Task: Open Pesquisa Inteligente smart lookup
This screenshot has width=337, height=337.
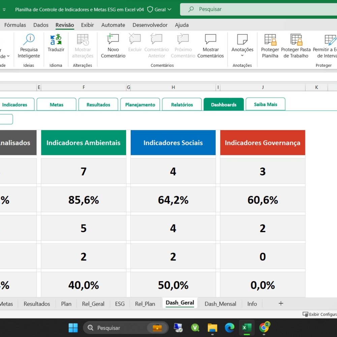Action: [x=29, y=46]
